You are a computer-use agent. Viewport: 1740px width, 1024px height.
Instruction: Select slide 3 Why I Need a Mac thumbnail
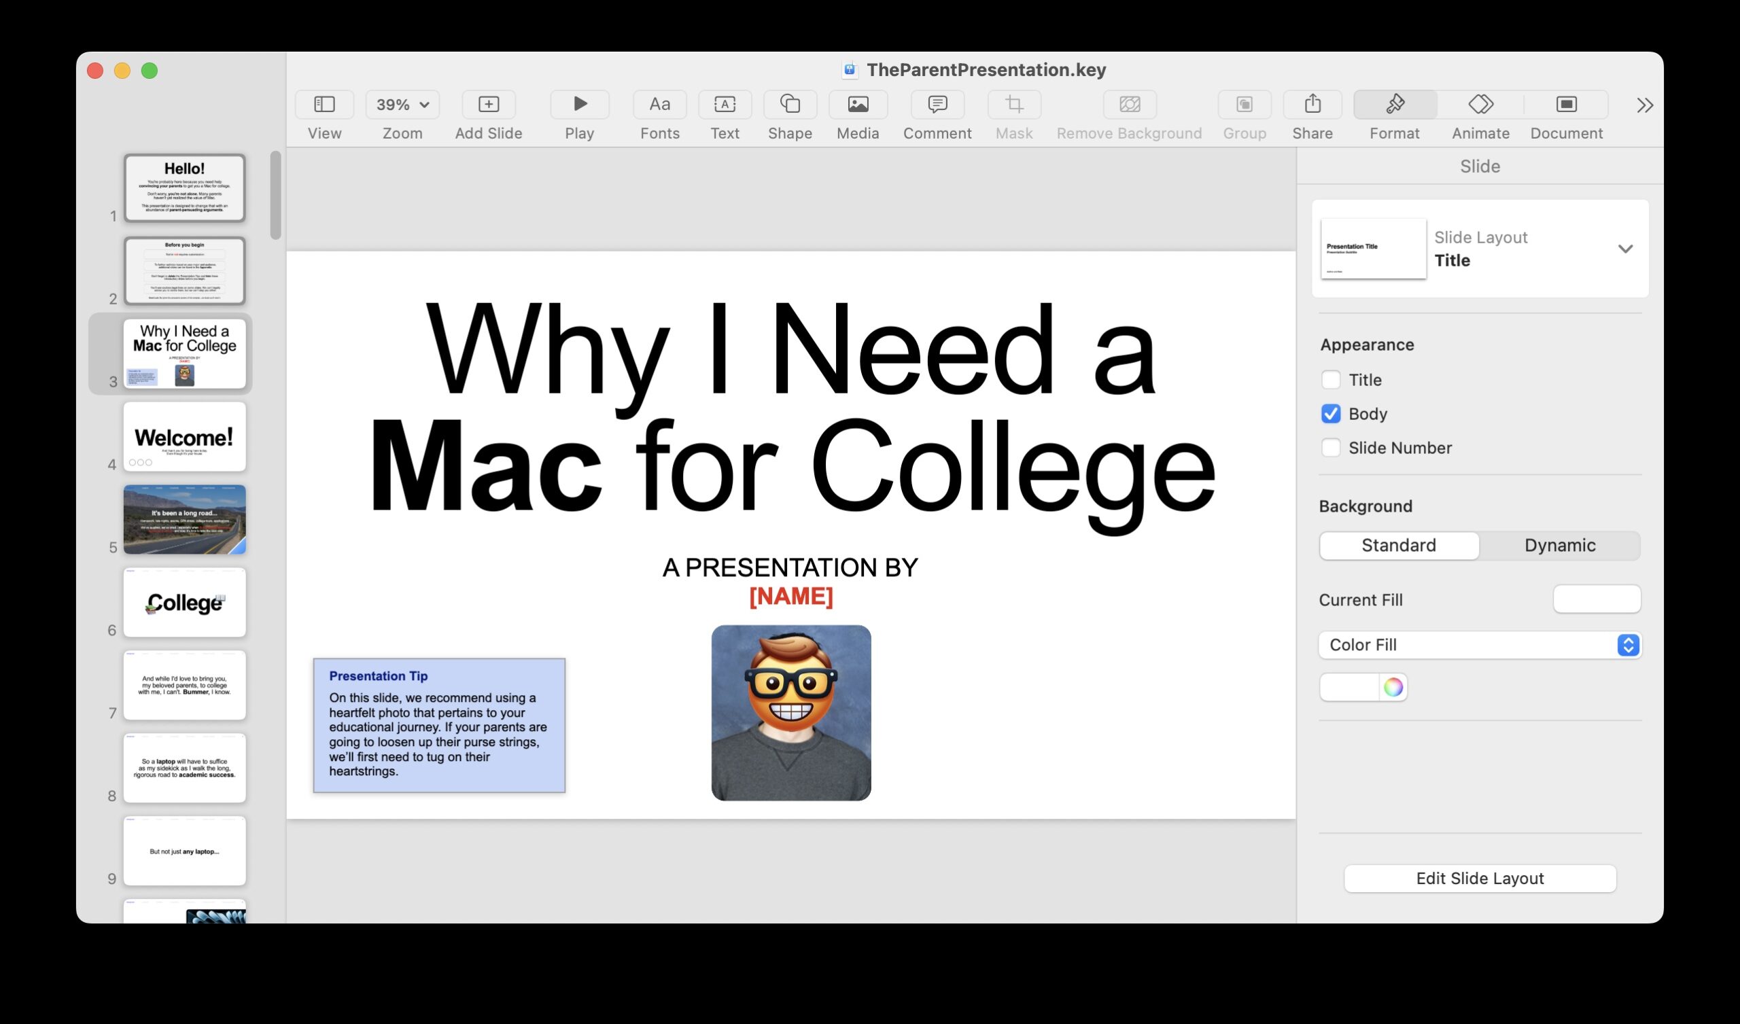coord(184,353)
